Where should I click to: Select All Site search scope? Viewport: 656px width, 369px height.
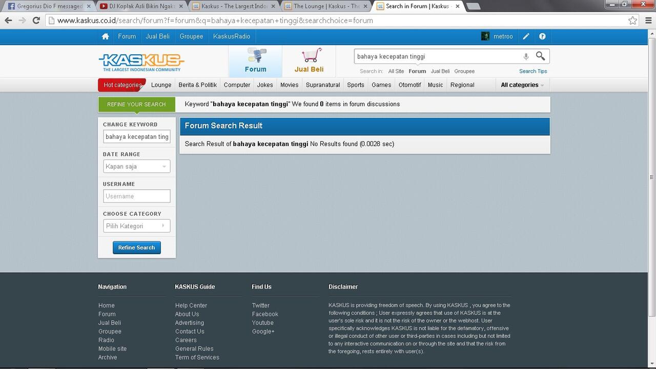click(x=396, y=71)
